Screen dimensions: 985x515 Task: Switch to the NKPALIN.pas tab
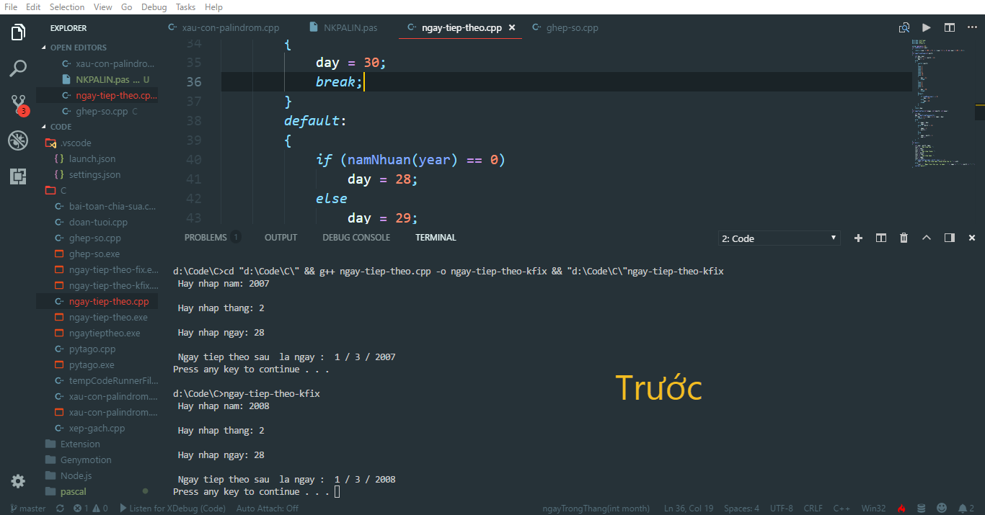click(350, 27)
